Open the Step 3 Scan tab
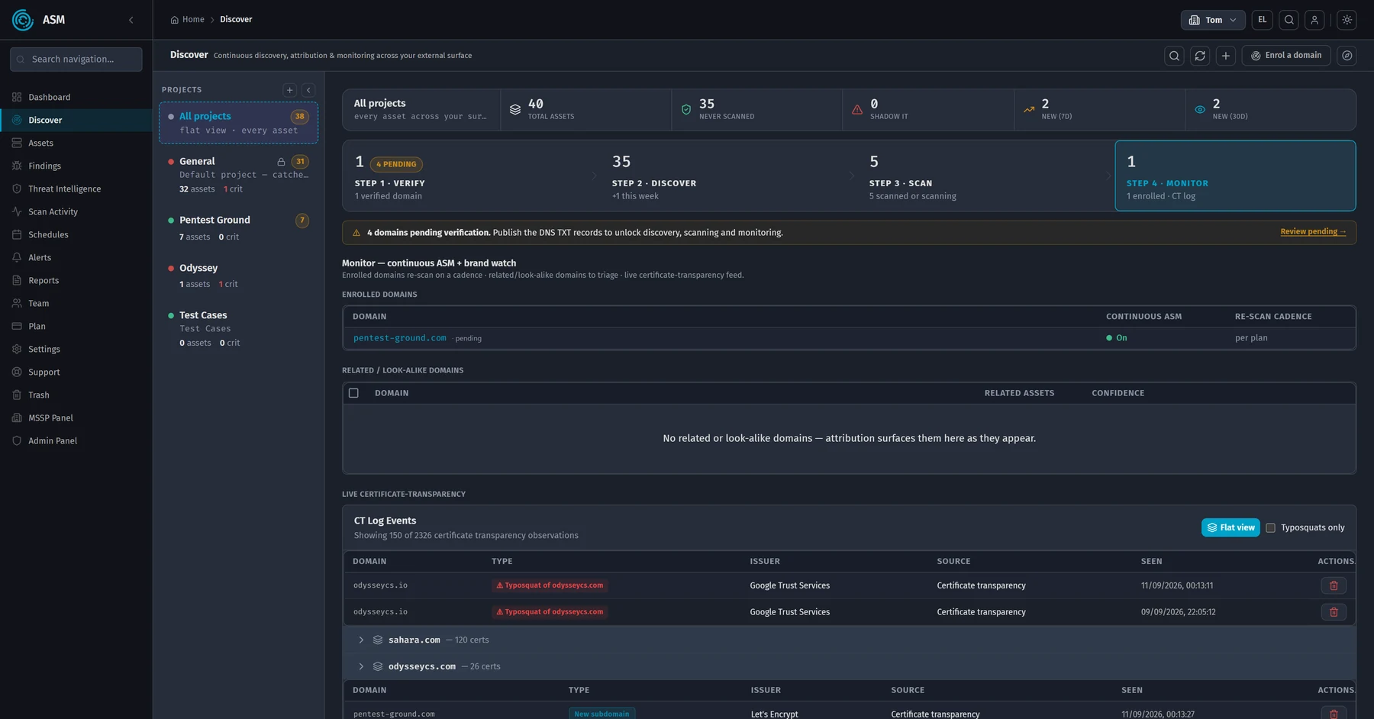 (x=985, y=176)
